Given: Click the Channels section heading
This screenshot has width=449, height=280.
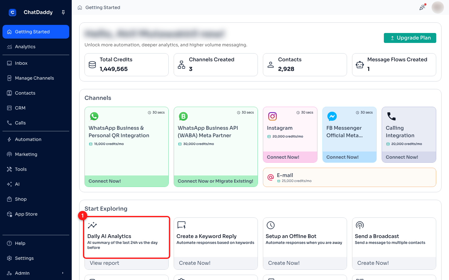Looking at the screenshot, I should [x=98, y=98].
